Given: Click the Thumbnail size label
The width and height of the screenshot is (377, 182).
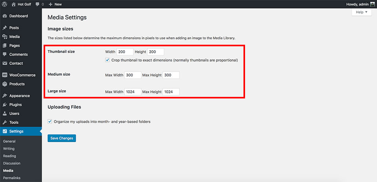Looking at the screenshot, I should click(x=61, y=51).
